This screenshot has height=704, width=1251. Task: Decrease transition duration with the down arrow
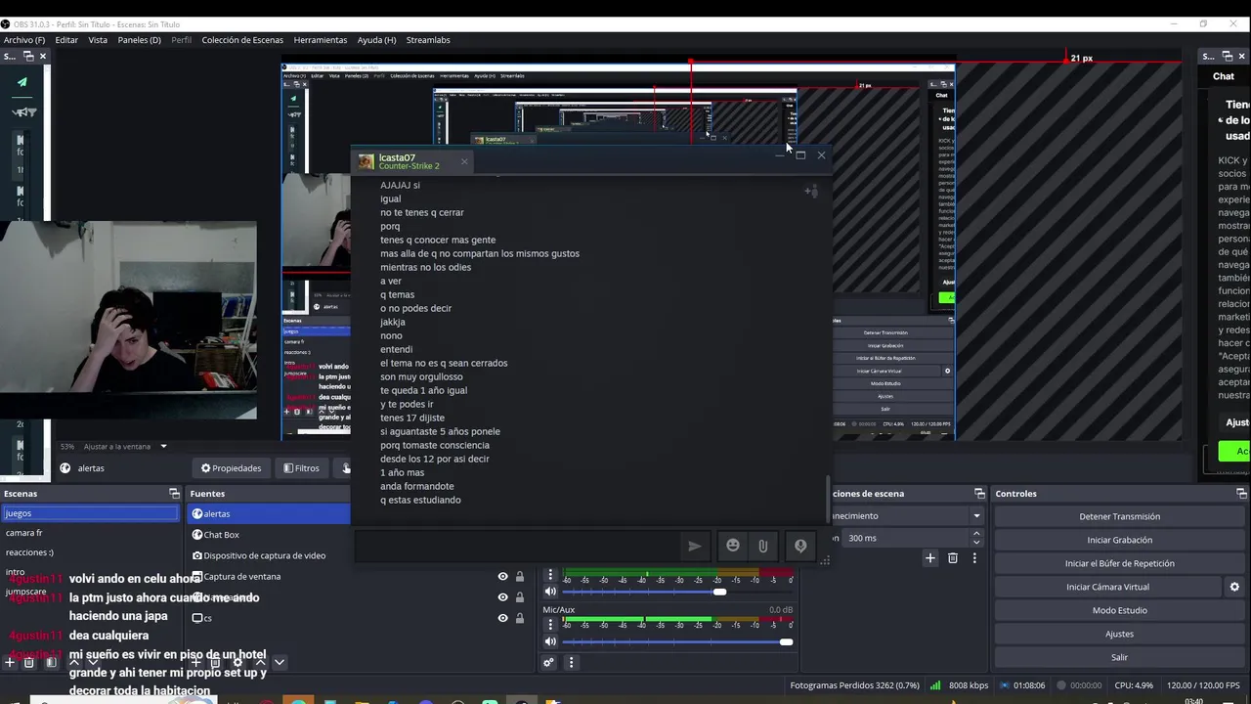[976, 543]
